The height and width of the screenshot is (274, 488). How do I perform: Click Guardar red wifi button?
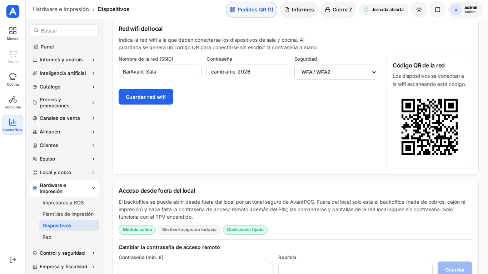(x=146, y=97)
